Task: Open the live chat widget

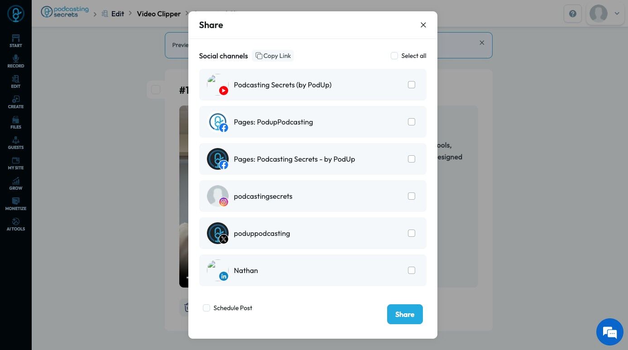Action: (610, 332)
